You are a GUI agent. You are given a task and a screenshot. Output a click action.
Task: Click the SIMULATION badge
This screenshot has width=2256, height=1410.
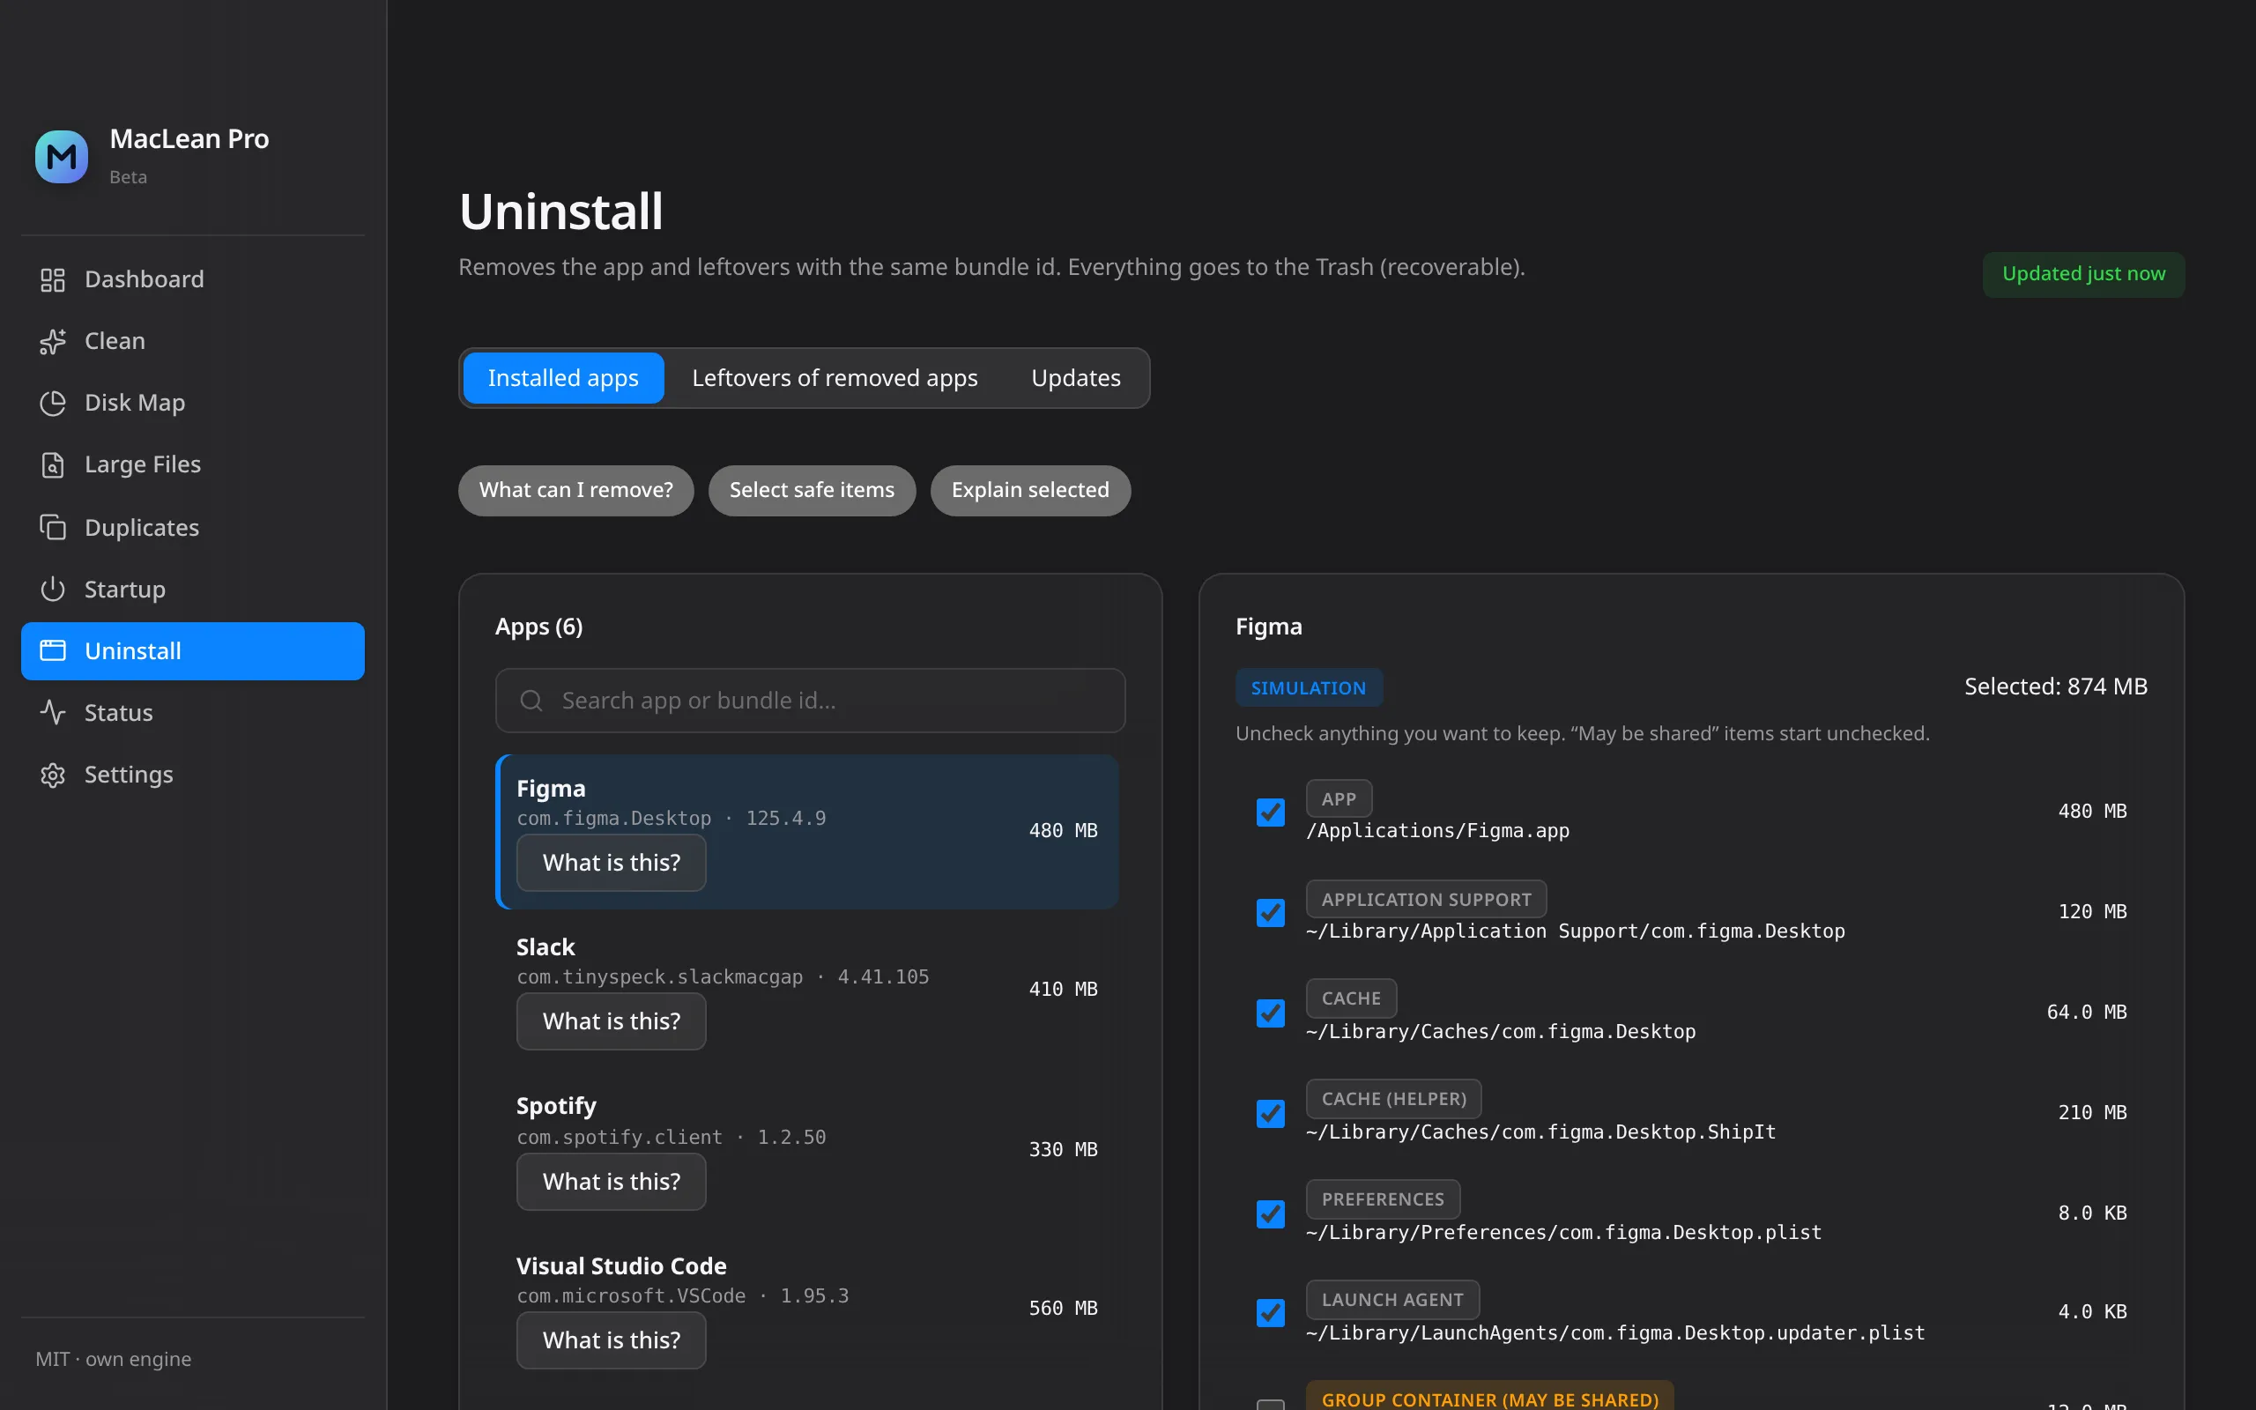coord(1309,688)
